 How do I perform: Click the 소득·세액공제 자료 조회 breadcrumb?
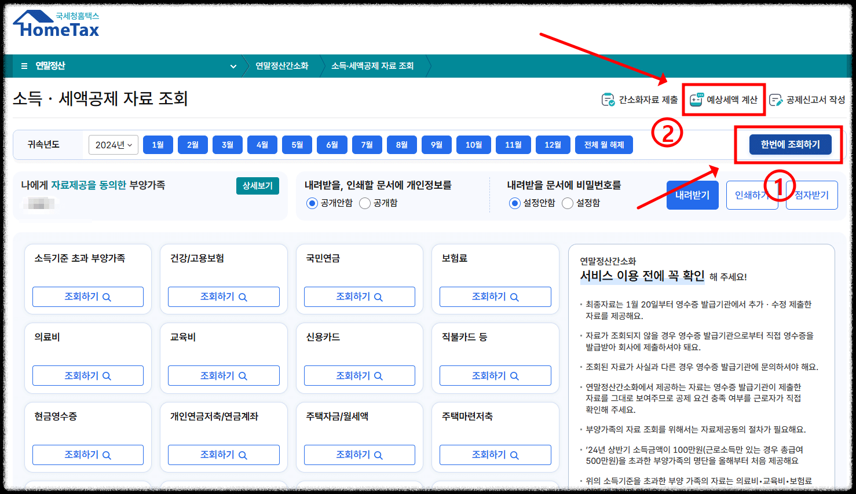pyautogui.click(x=372, y=66)
